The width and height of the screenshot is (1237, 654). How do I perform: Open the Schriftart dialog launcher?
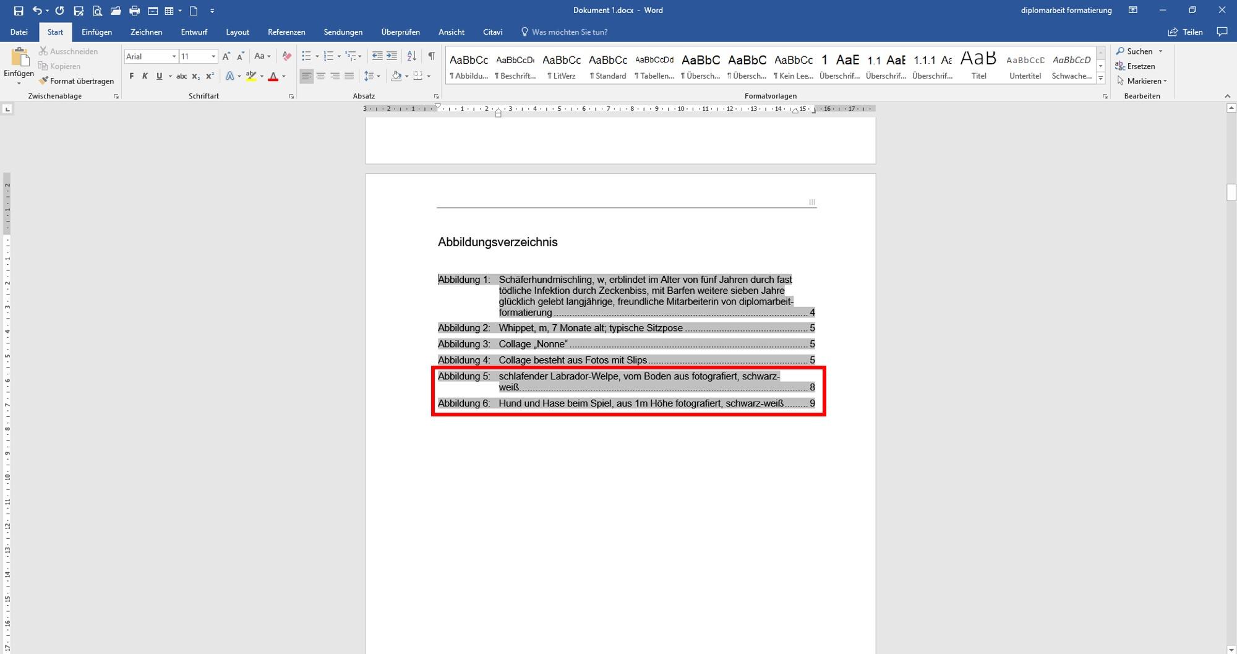[291, 97]
